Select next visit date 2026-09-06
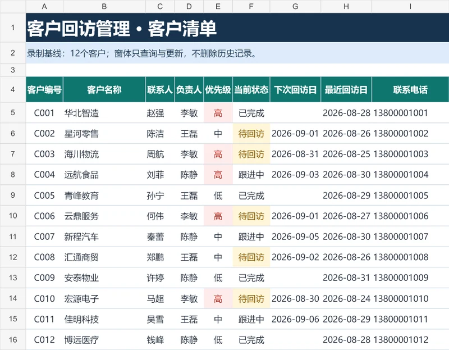This screenshot has width=449, height=350. [x=295, y=319]
